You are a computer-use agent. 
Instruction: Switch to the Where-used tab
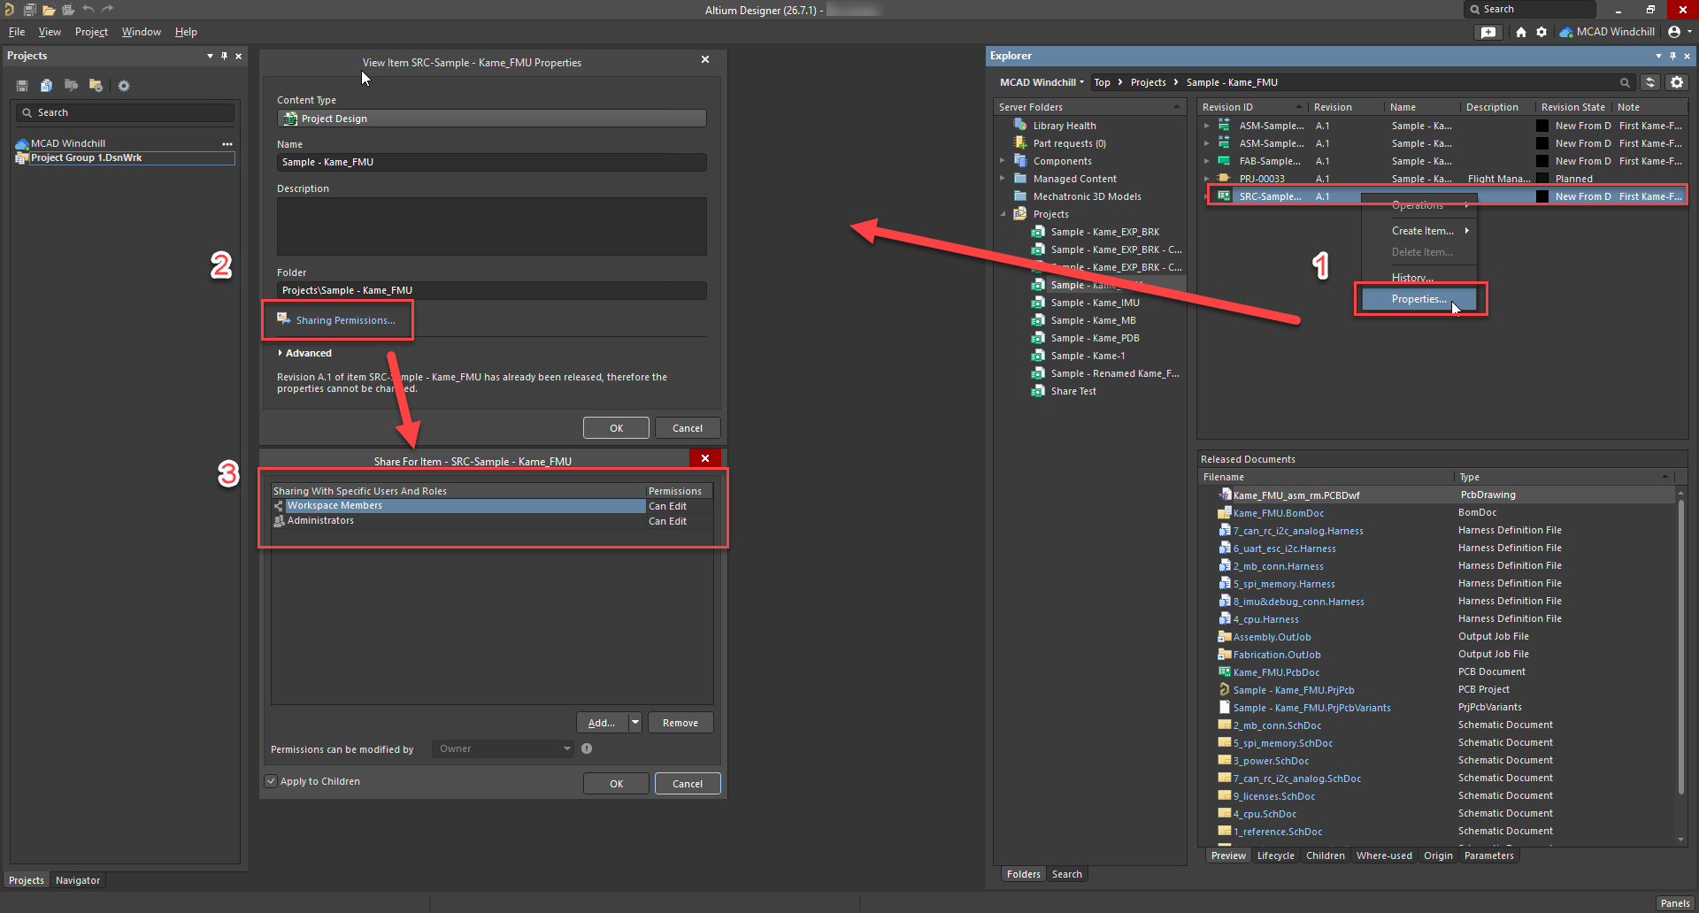click(x=1384, y=855)
